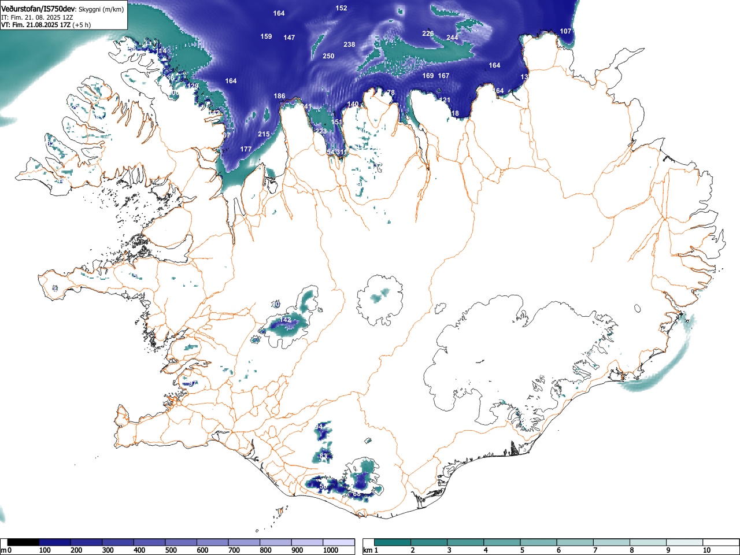Click the visibility value 107 at northeast coast
740x555 pixels.
(565, 31)
